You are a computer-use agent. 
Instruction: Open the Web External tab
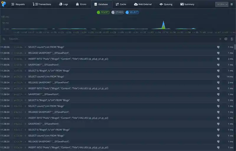tap(143, 4)
